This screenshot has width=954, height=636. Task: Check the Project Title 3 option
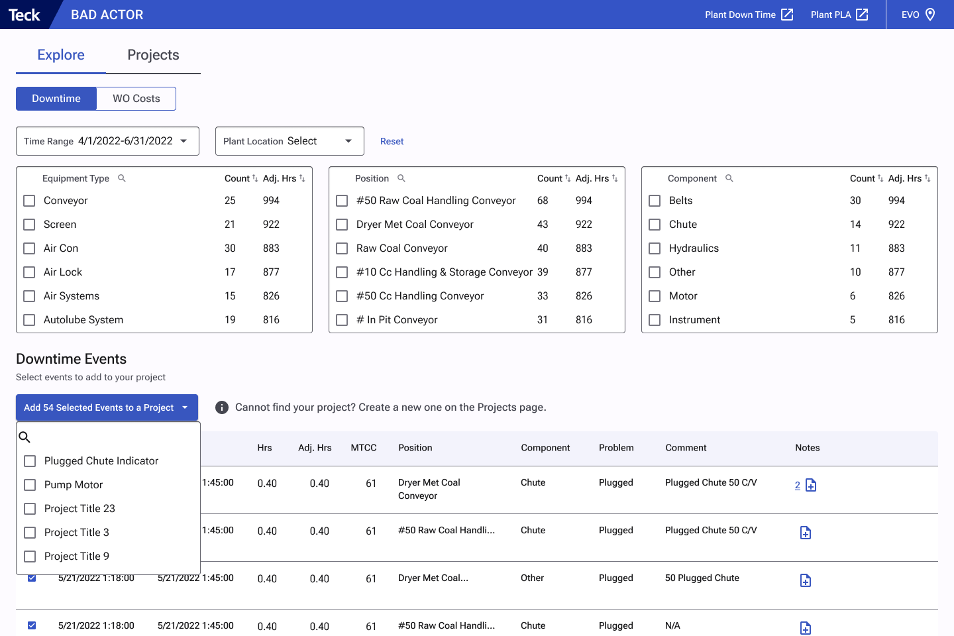point(30,533)
